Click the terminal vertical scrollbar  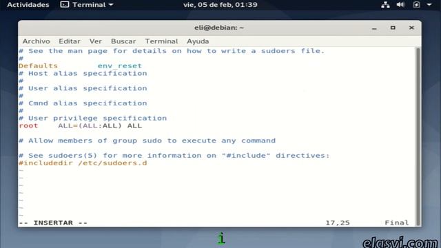pos(418,136)
